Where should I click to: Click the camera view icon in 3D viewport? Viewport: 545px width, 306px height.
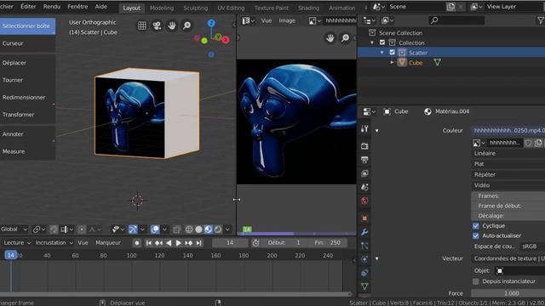coord(157,25)
